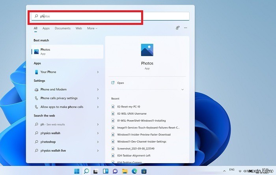Click the network icon in system tray

pos(240,171)
